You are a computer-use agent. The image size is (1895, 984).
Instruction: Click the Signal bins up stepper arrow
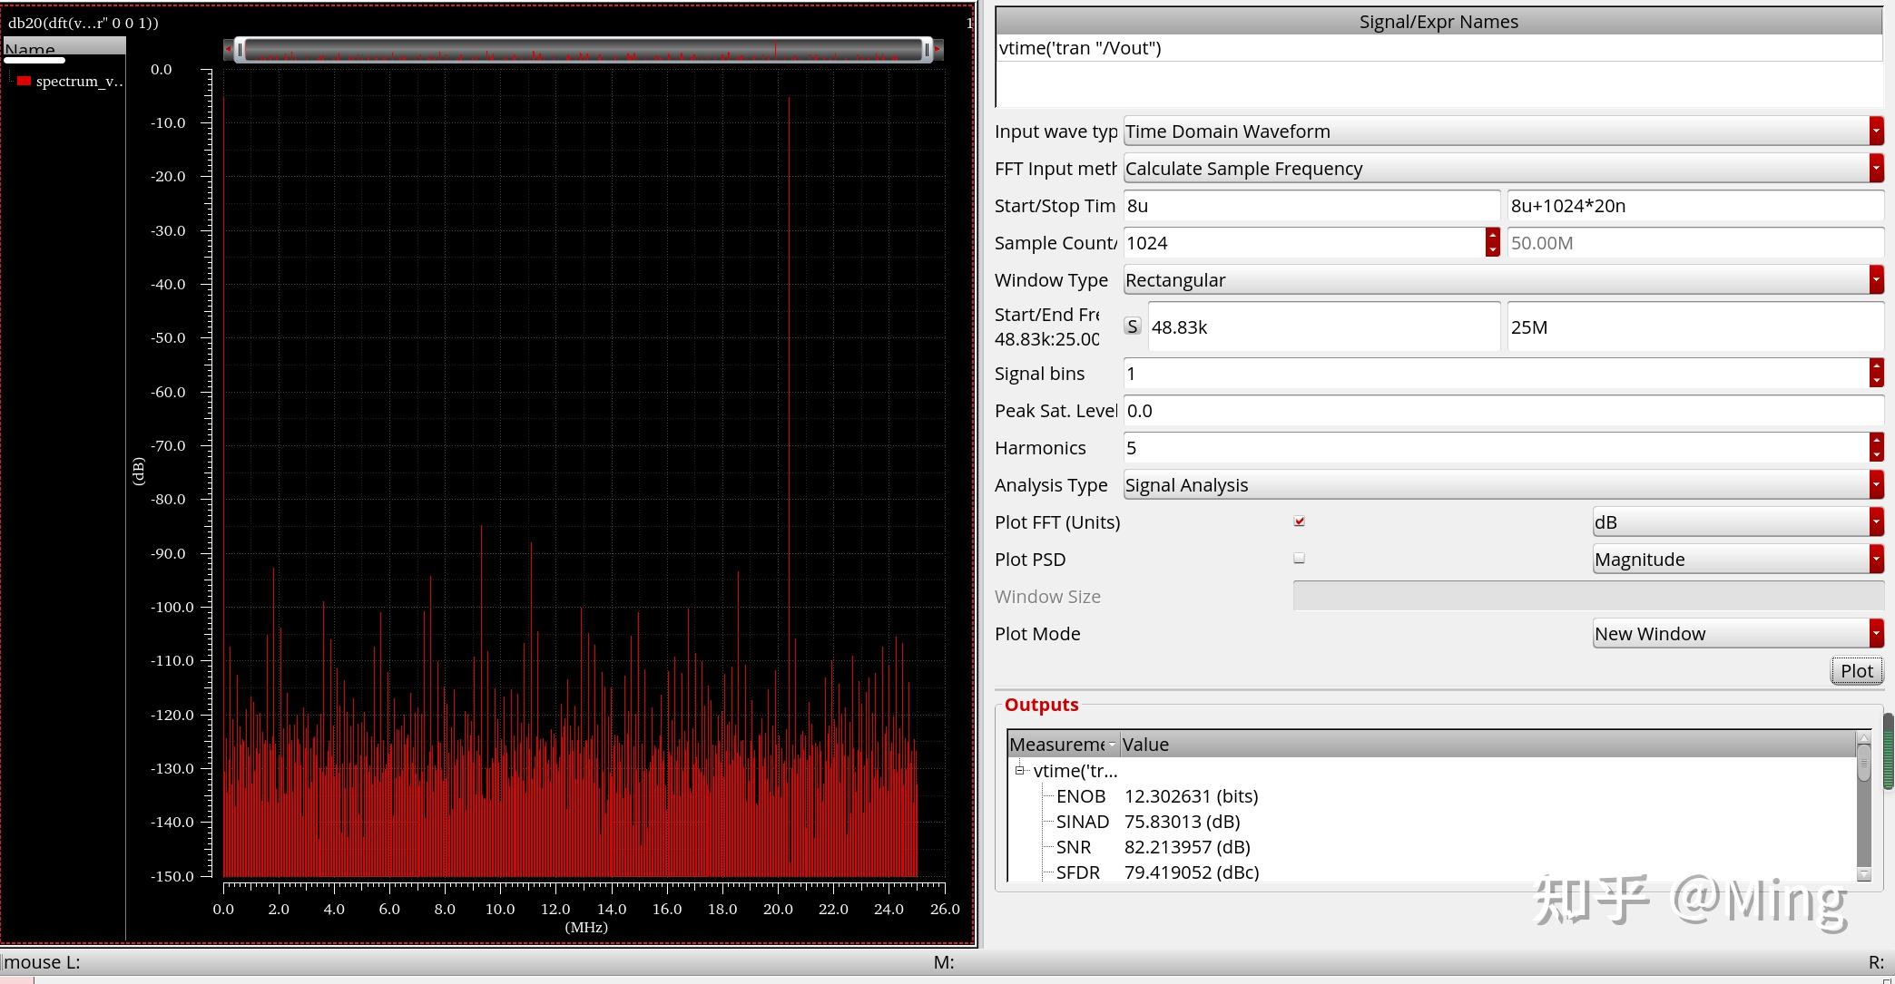1878,366
